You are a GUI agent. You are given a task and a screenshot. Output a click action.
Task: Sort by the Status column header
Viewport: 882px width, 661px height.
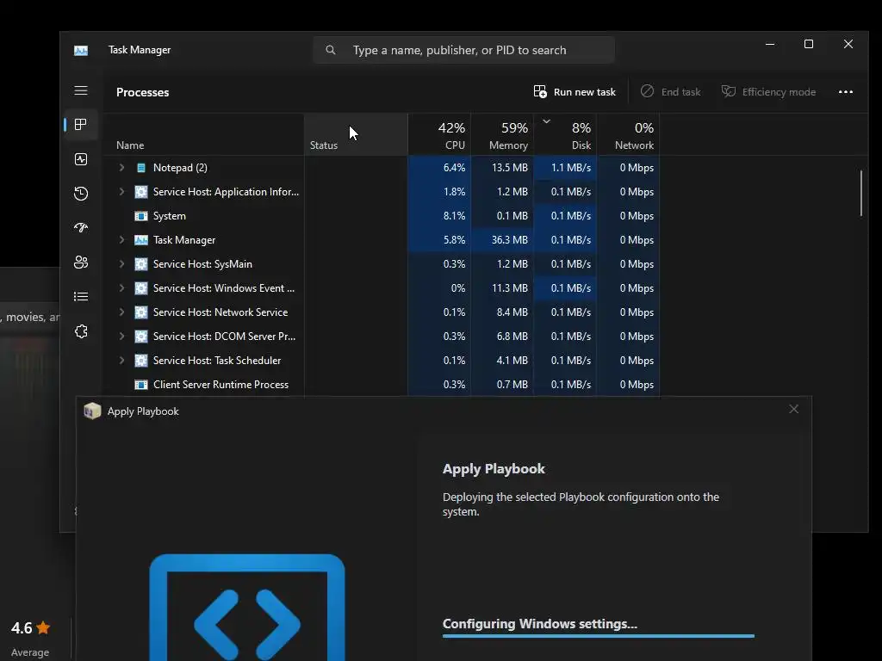(356, 135)
